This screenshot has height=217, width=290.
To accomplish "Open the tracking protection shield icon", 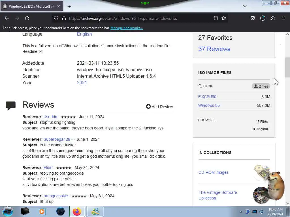I will (56, 18).
